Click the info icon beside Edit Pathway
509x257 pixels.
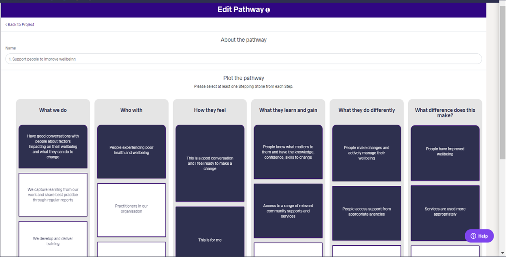pyautogui.click(x=267, y=10)
